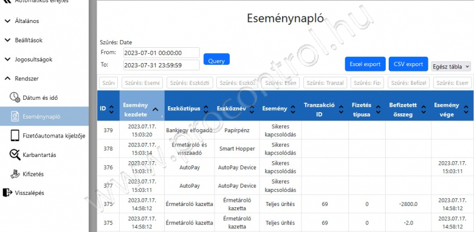Sort by Esemény vége column arrows
The height and width of the screenshot is (232, 474).
coord(466,109)
